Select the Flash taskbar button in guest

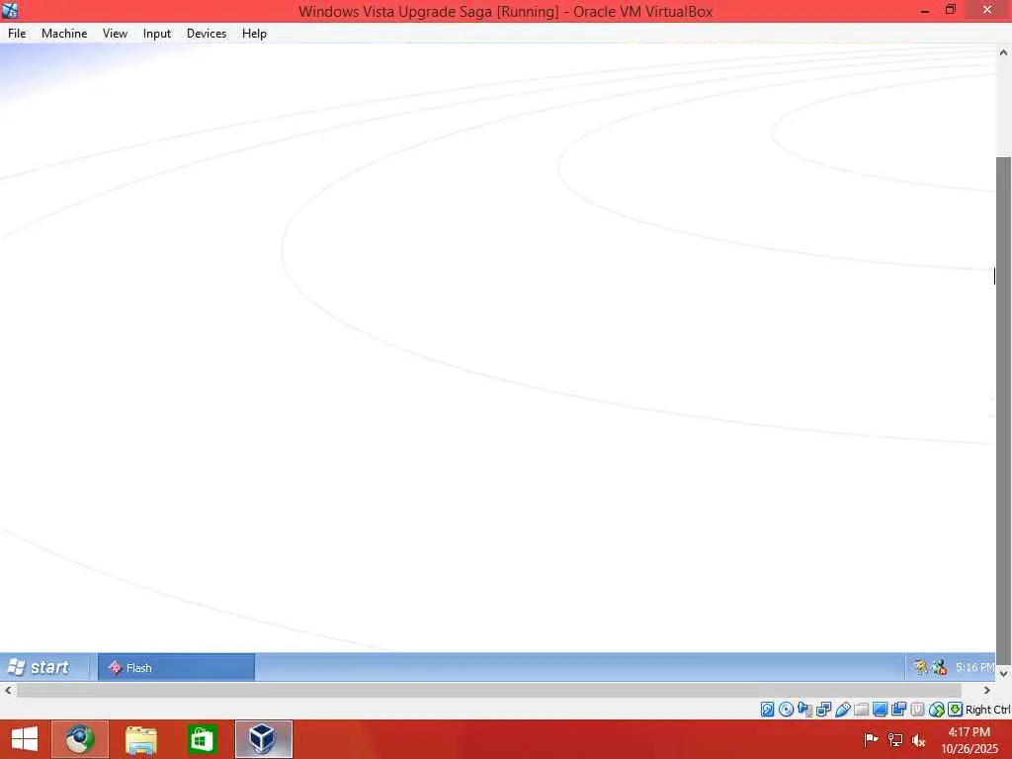(x=176, y=667)
